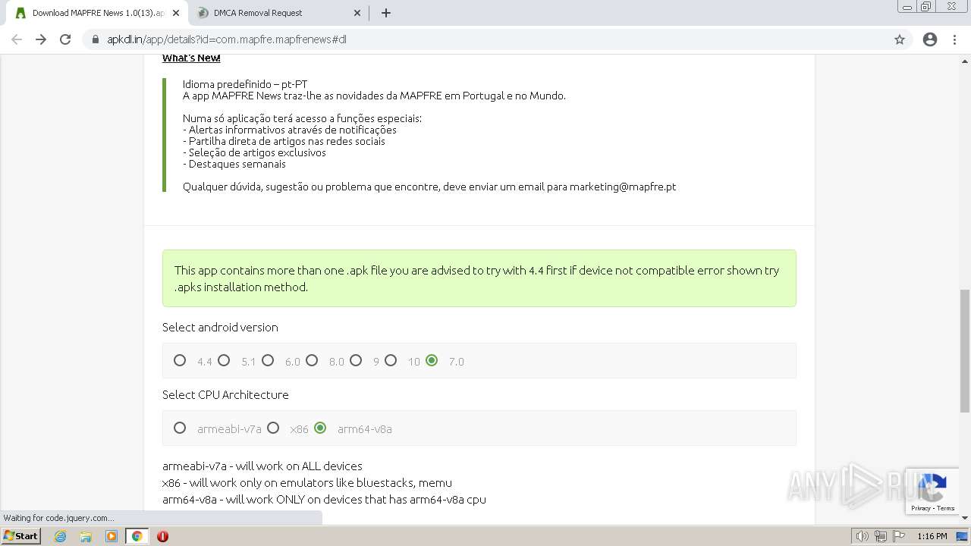This screenshot has width=971, height=546.
Task: Go back to the previous page
Action: [17, 39]
